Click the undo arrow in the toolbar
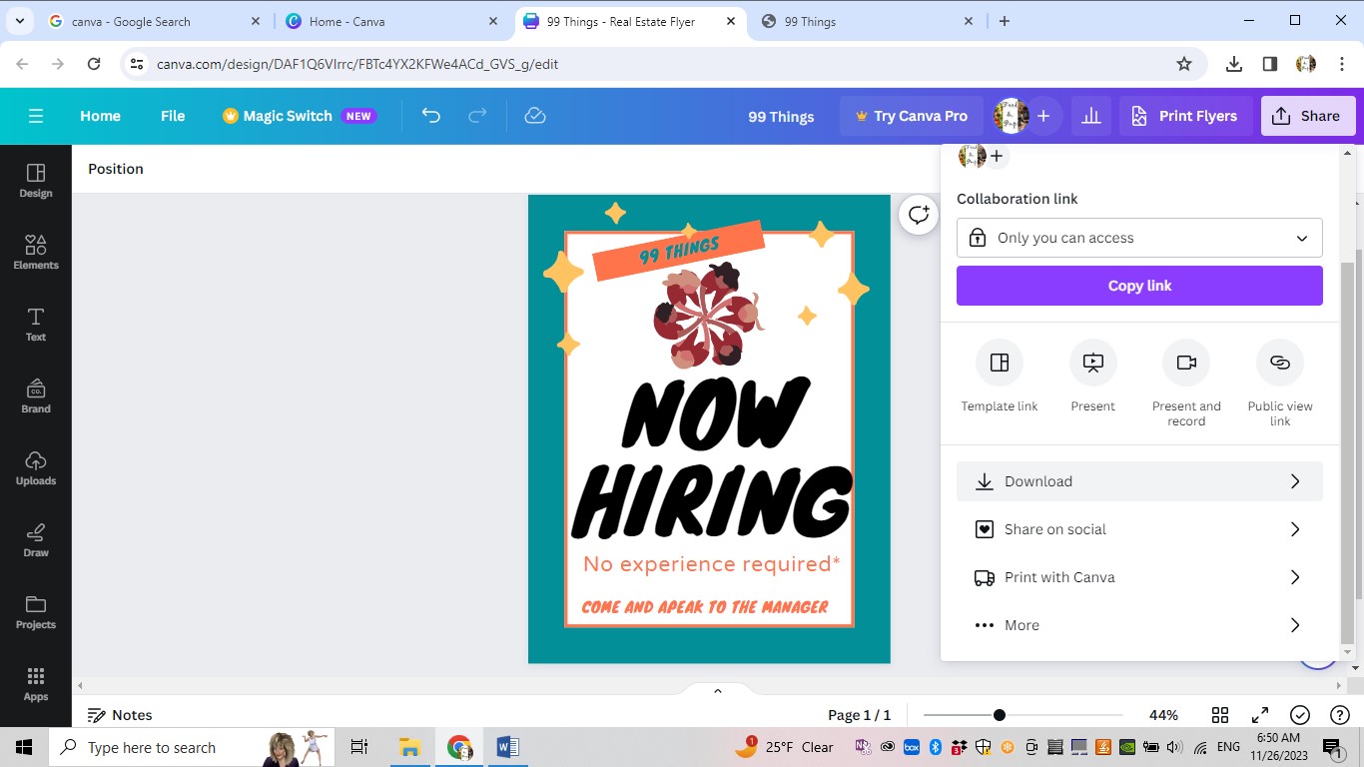The width and height of the screenshot is (1364, 767). (430, 116)
